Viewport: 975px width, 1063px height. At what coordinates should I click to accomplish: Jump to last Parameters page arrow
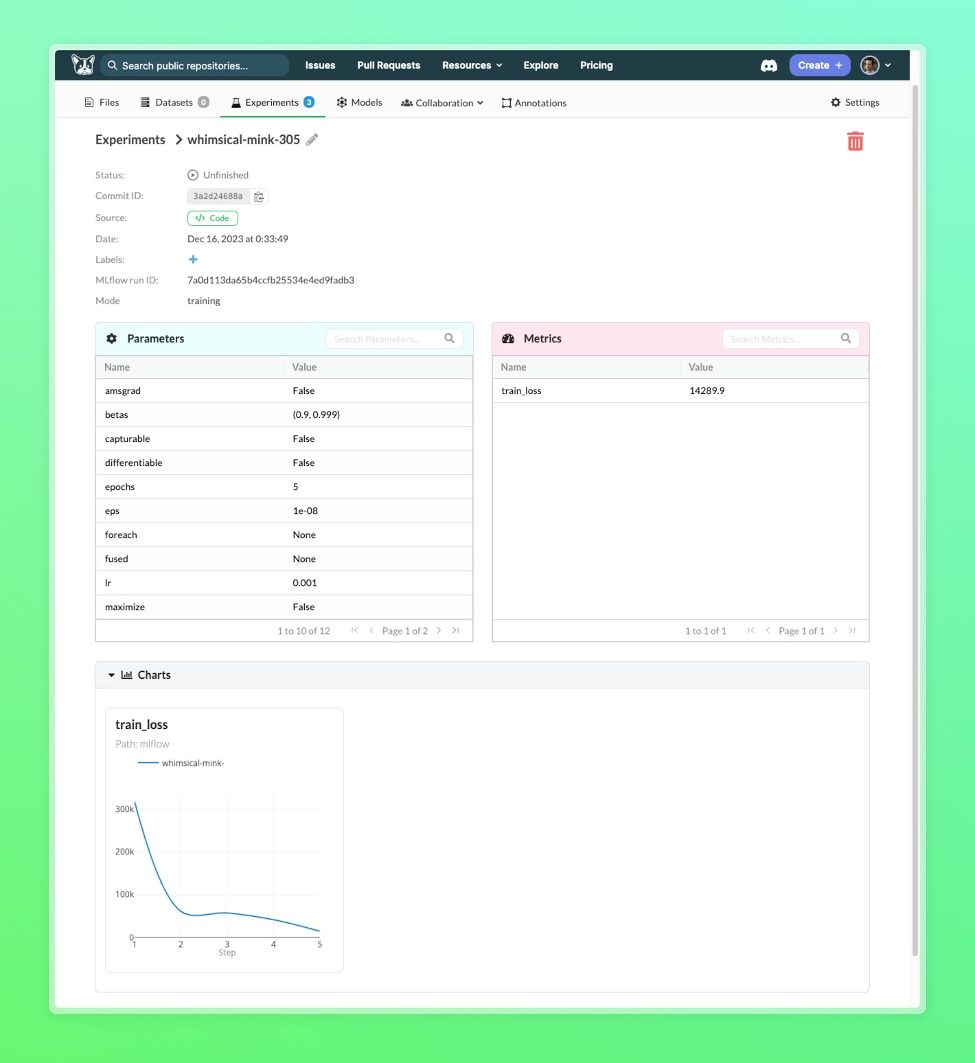click(456, 631)
